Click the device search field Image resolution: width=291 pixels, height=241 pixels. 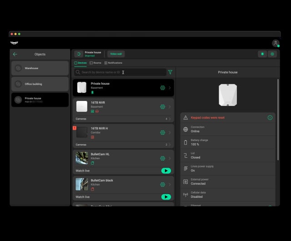click(120, 72)
